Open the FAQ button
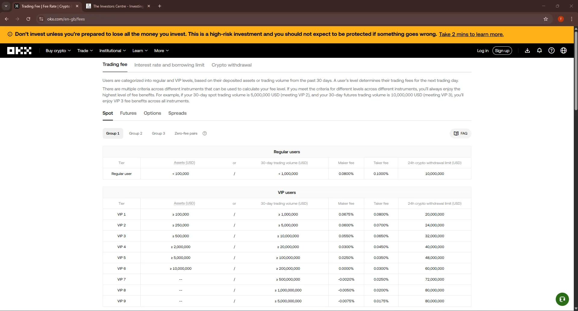Image resolution: width=578 pixels, height=311 pixels. click(460, 133)
